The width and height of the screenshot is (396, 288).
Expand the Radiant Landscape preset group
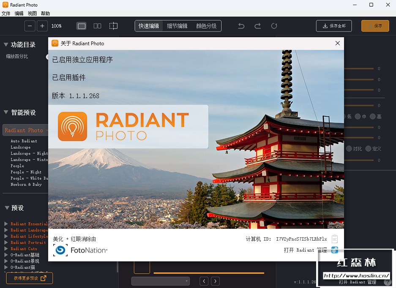click(6, 230)
